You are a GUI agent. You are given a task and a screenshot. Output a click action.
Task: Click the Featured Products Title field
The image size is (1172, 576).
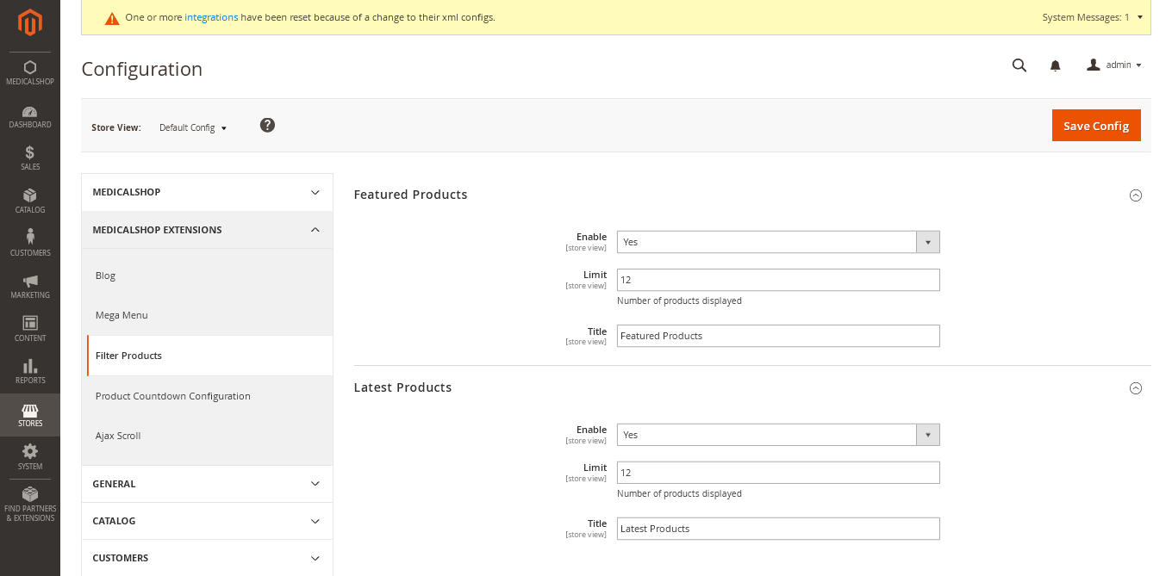778,336
